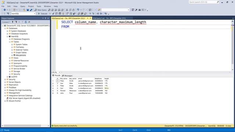
Task: Comment out the selected lines icon
Action: click(90, 14)
